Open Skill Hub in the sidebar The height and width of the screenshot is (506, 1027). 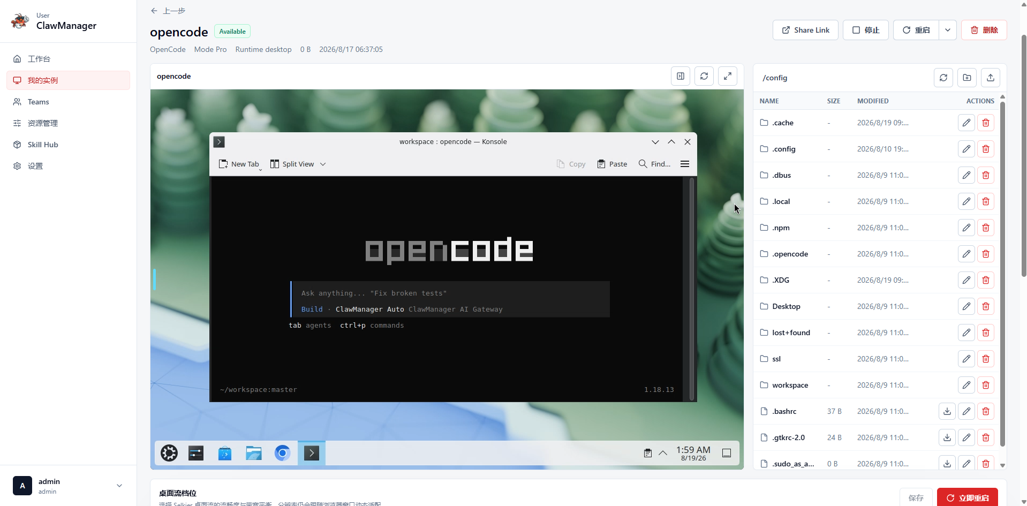(x=68, y=145)
